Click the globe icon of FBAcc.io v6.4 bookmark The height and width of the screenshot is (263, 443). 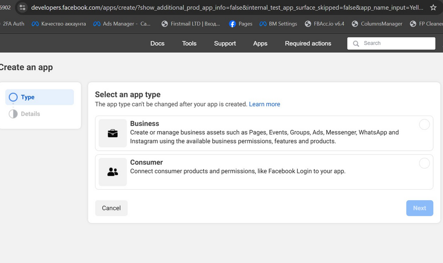(308, 24)
